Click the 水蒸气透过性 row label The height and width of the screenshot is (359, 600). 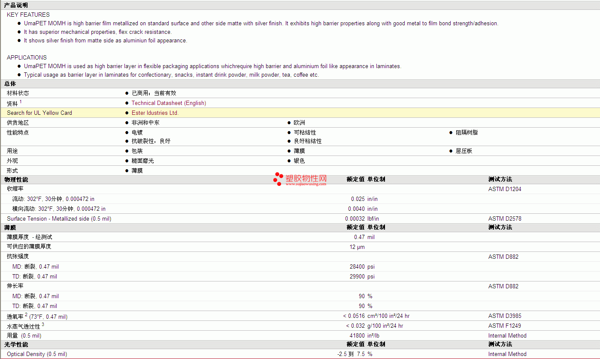click(x=25, y=326)
